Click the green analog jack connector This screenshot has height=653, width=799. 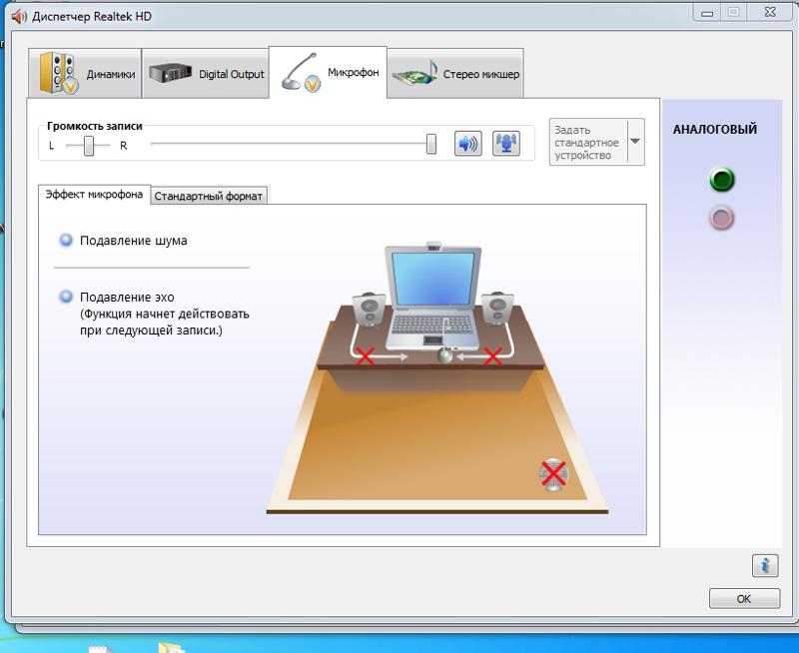[721, 180]
